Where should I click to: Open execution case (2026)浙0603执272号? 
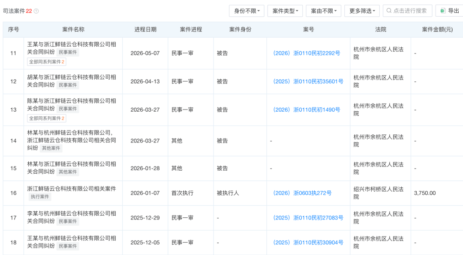(302, 193)
